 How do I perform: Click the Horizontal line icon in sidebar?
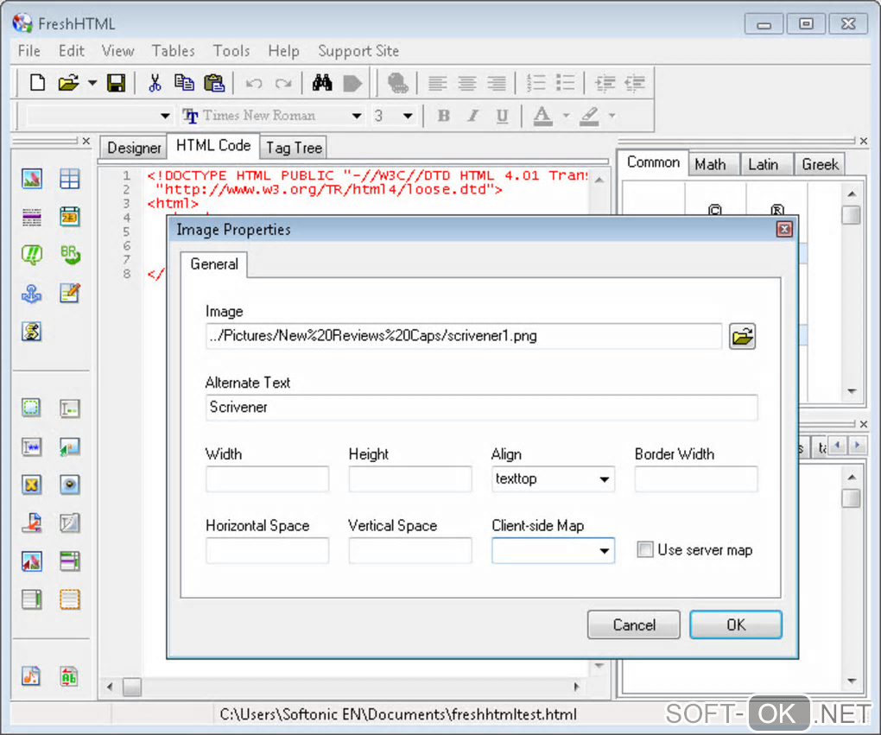[31, 217]
